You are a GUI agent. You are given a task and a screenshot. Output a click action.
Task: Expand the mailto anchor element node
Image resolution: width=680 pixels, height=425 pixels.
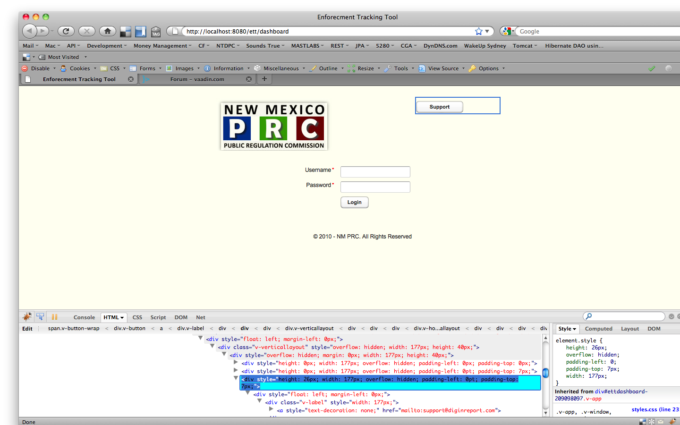coord(272,409)
